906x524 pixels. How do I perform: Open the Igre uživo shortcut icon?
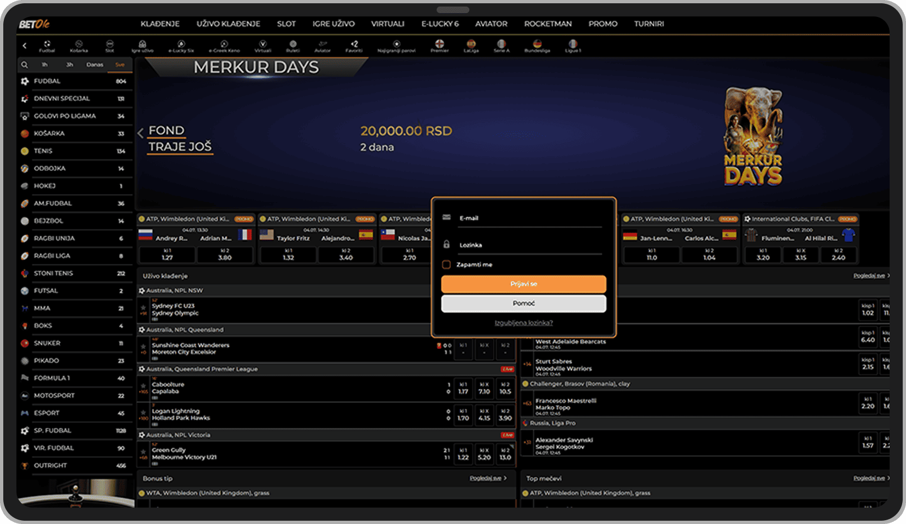142,46
